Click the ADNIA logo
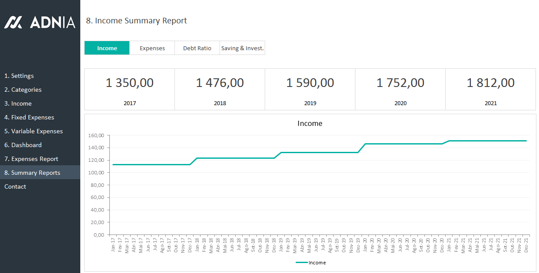 (40, 22)
